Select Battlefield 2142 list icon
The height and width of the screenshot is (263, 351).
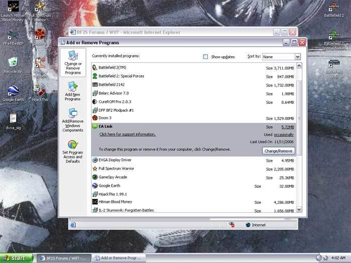95,85
